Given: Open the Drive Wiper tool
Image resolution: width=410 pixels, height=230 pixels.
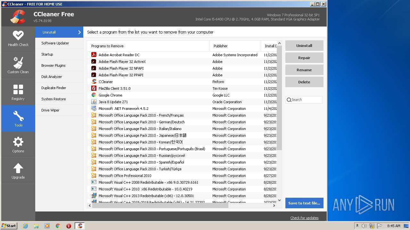Looking at the screenshot, I should [x=59, y=110].
